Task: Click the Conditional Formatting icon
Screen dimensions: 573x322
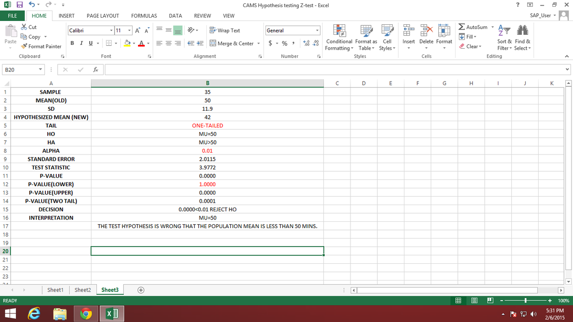Action: tap(340, 31)
